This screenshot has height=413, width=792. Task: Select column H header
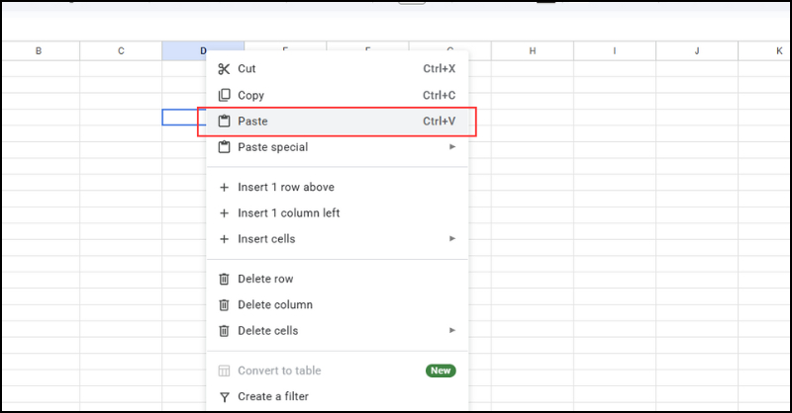[533, 50]
